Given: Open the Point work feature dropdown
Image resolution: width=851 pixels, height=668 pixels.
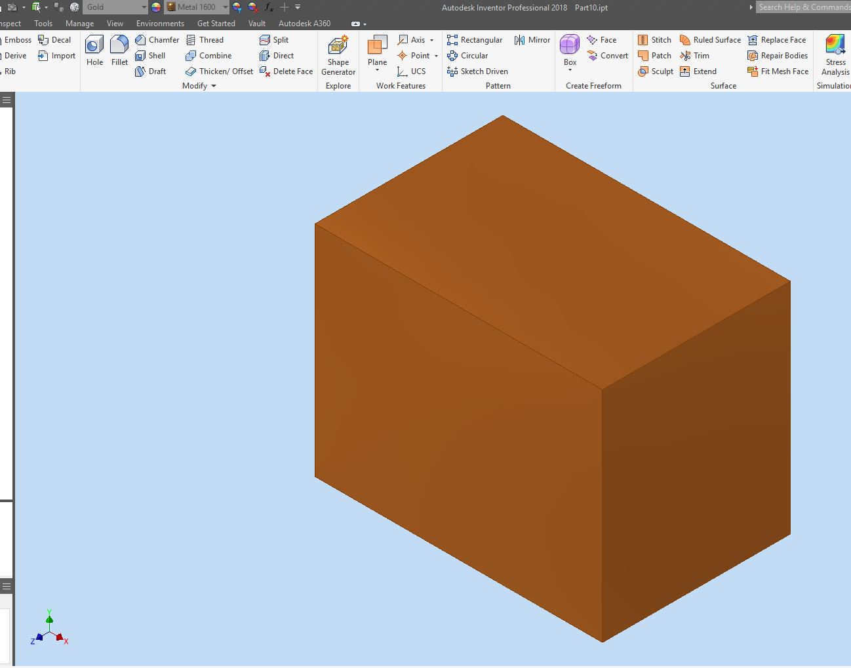Looking at the screenshot, I should [x=436, y=56].
